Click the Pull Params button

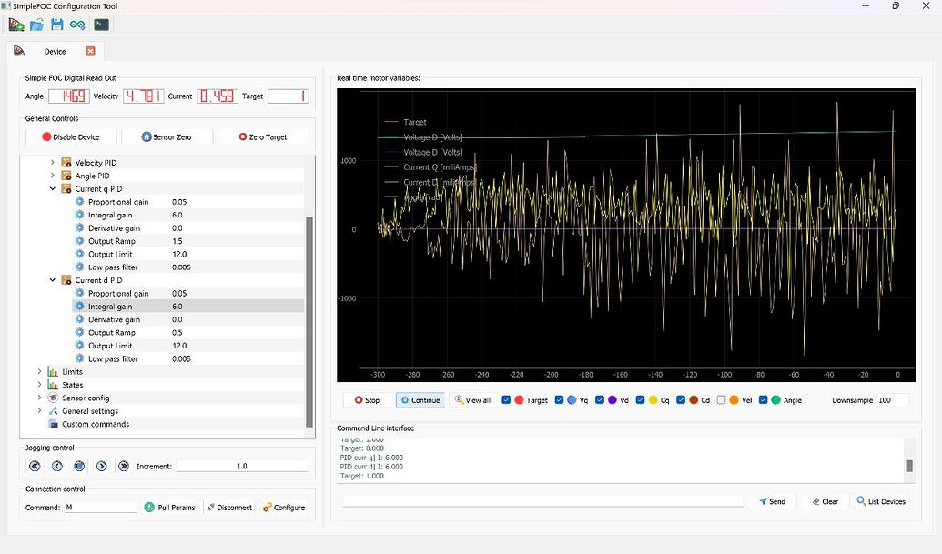click(x=170, y=507)
